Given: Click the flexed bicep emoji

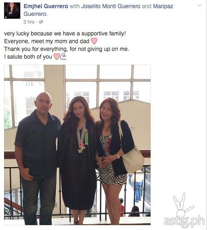Looking at the screenshot, I should tap(63, 57).
